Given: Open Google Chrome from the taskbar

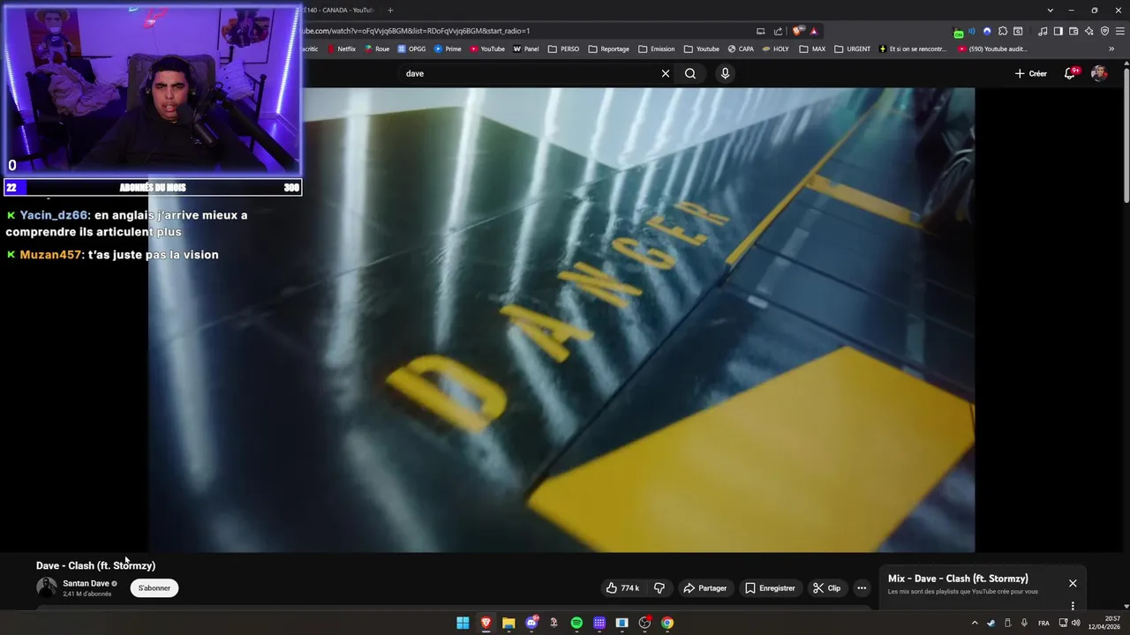Looking at the screenshot, I should coord(667,623).
